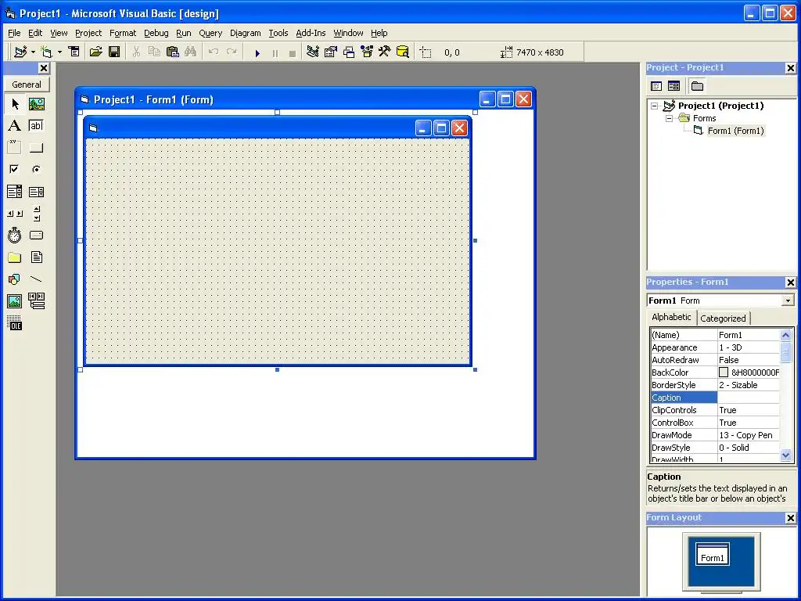
Task: Close the Form Layout panel
Action: pos(790,518)
